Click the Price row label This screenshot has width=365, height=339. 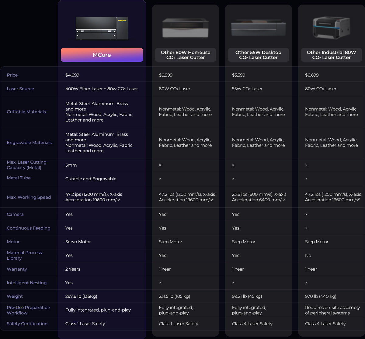pyautogui.click(x=12, y=75)
